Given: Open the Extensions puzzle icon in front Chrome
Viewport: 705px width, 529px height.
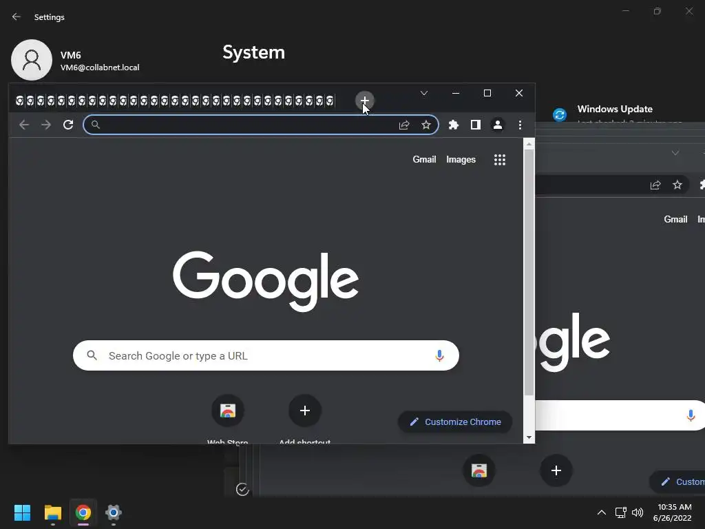Looking at the screenshot, I should pos(454,125).
